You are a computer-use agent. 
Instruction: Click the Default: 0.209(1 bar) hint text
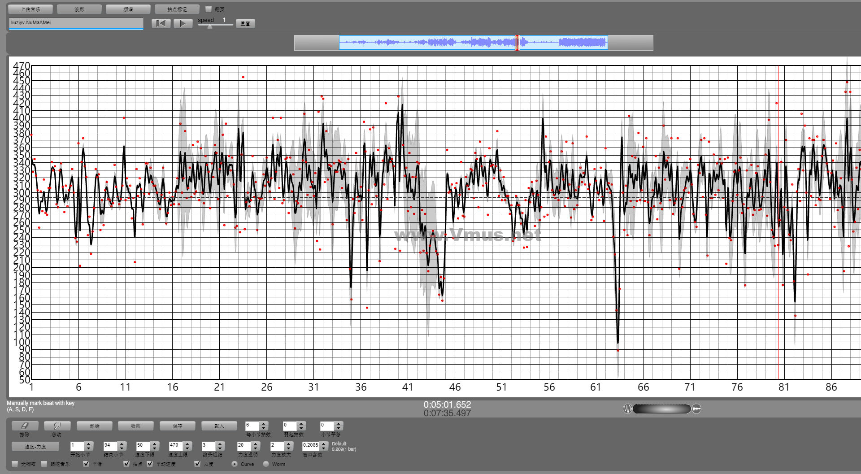[344, 446]
